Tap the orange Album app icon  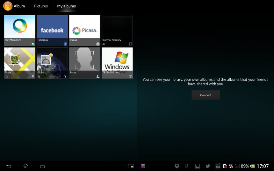point(8,6)
